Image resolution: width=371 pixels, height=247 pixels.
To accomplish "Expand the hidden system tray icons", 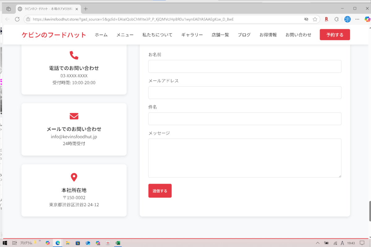I will click(x=318, y=243).
